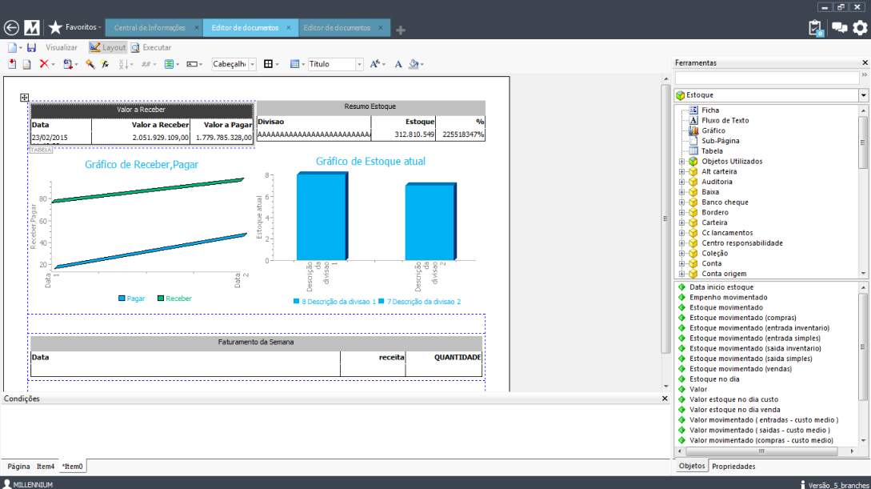Click the red X delete icon

[x=44, y=64]
